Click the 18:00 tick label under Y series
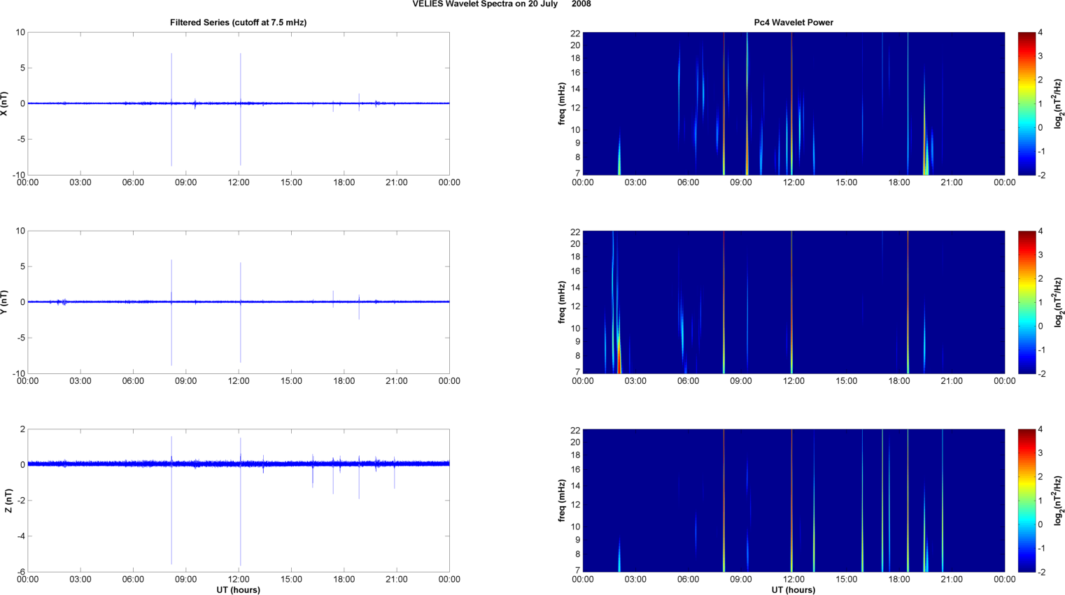Screen dimensions: 1065x595 (344, 381)
